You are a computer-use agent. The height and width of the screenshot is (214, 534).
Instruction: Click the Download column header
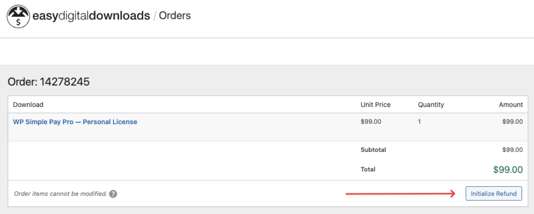tap(28, 104)
